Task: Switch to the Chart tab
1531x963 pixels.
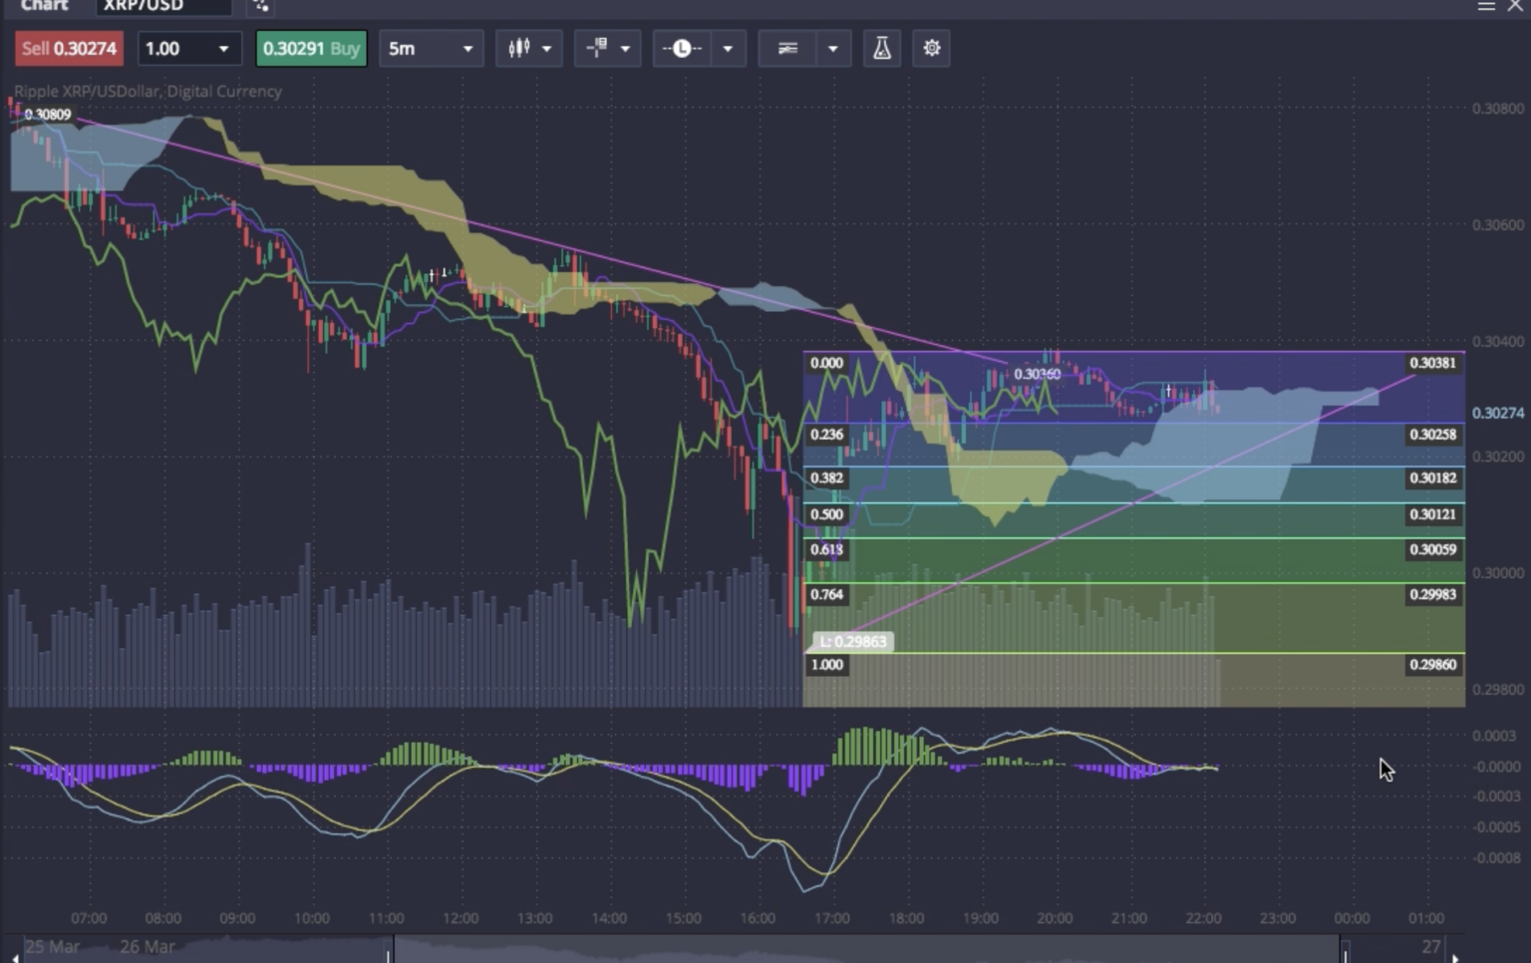Action: (x=44, y=6)
